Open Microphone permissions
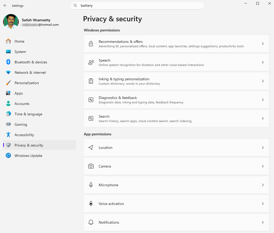The height and width of the screenshot is (233, 274). coord(176,185)
